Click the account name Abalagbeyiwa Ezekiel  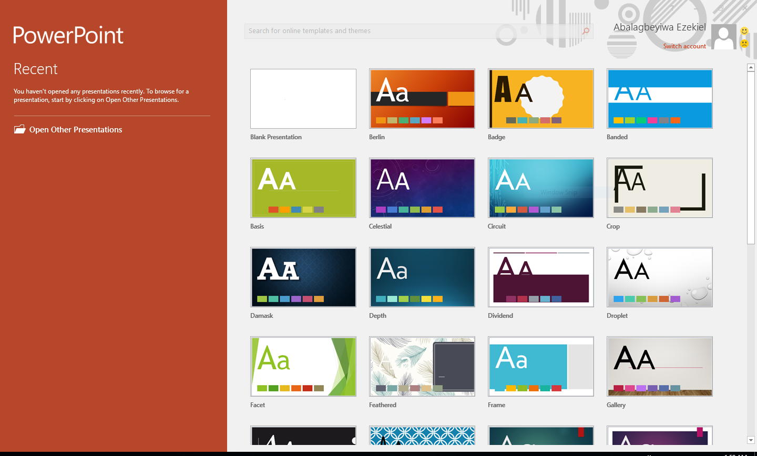[660, 27]
